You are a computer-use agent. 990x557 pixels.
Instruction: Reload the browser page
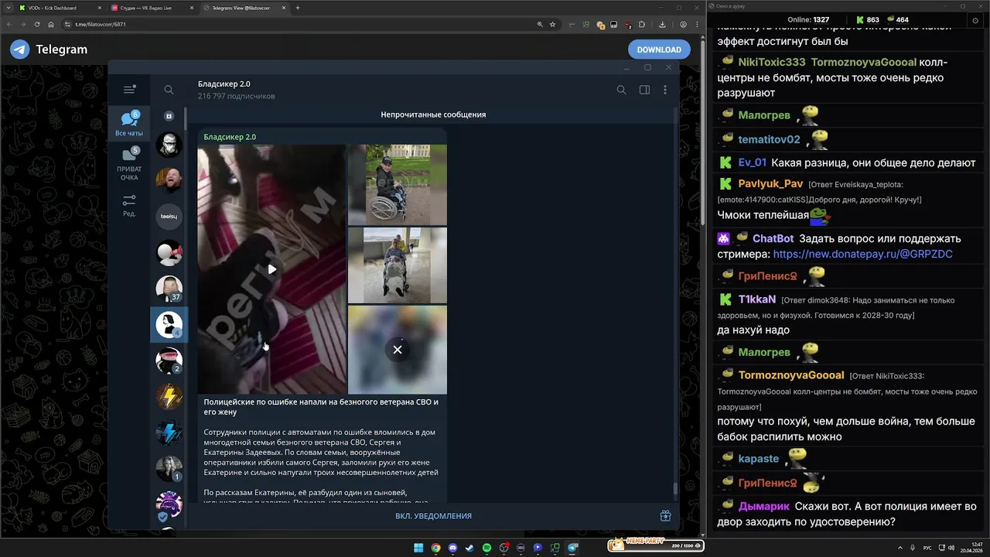pyautogui.click(x=37, y=24)
